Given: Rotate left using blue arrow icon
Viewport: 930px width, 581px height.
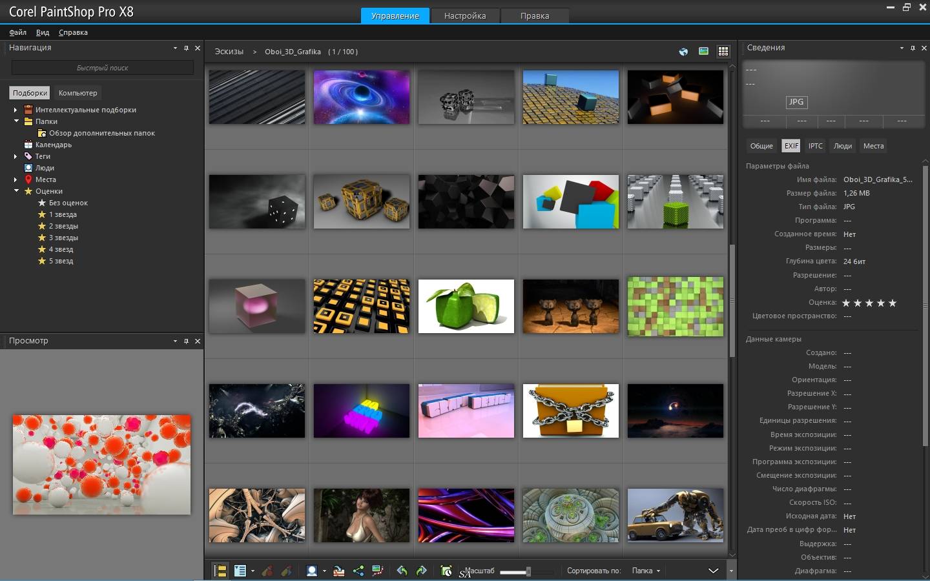Looking at the screenshot, I should [x=402, y=571].
